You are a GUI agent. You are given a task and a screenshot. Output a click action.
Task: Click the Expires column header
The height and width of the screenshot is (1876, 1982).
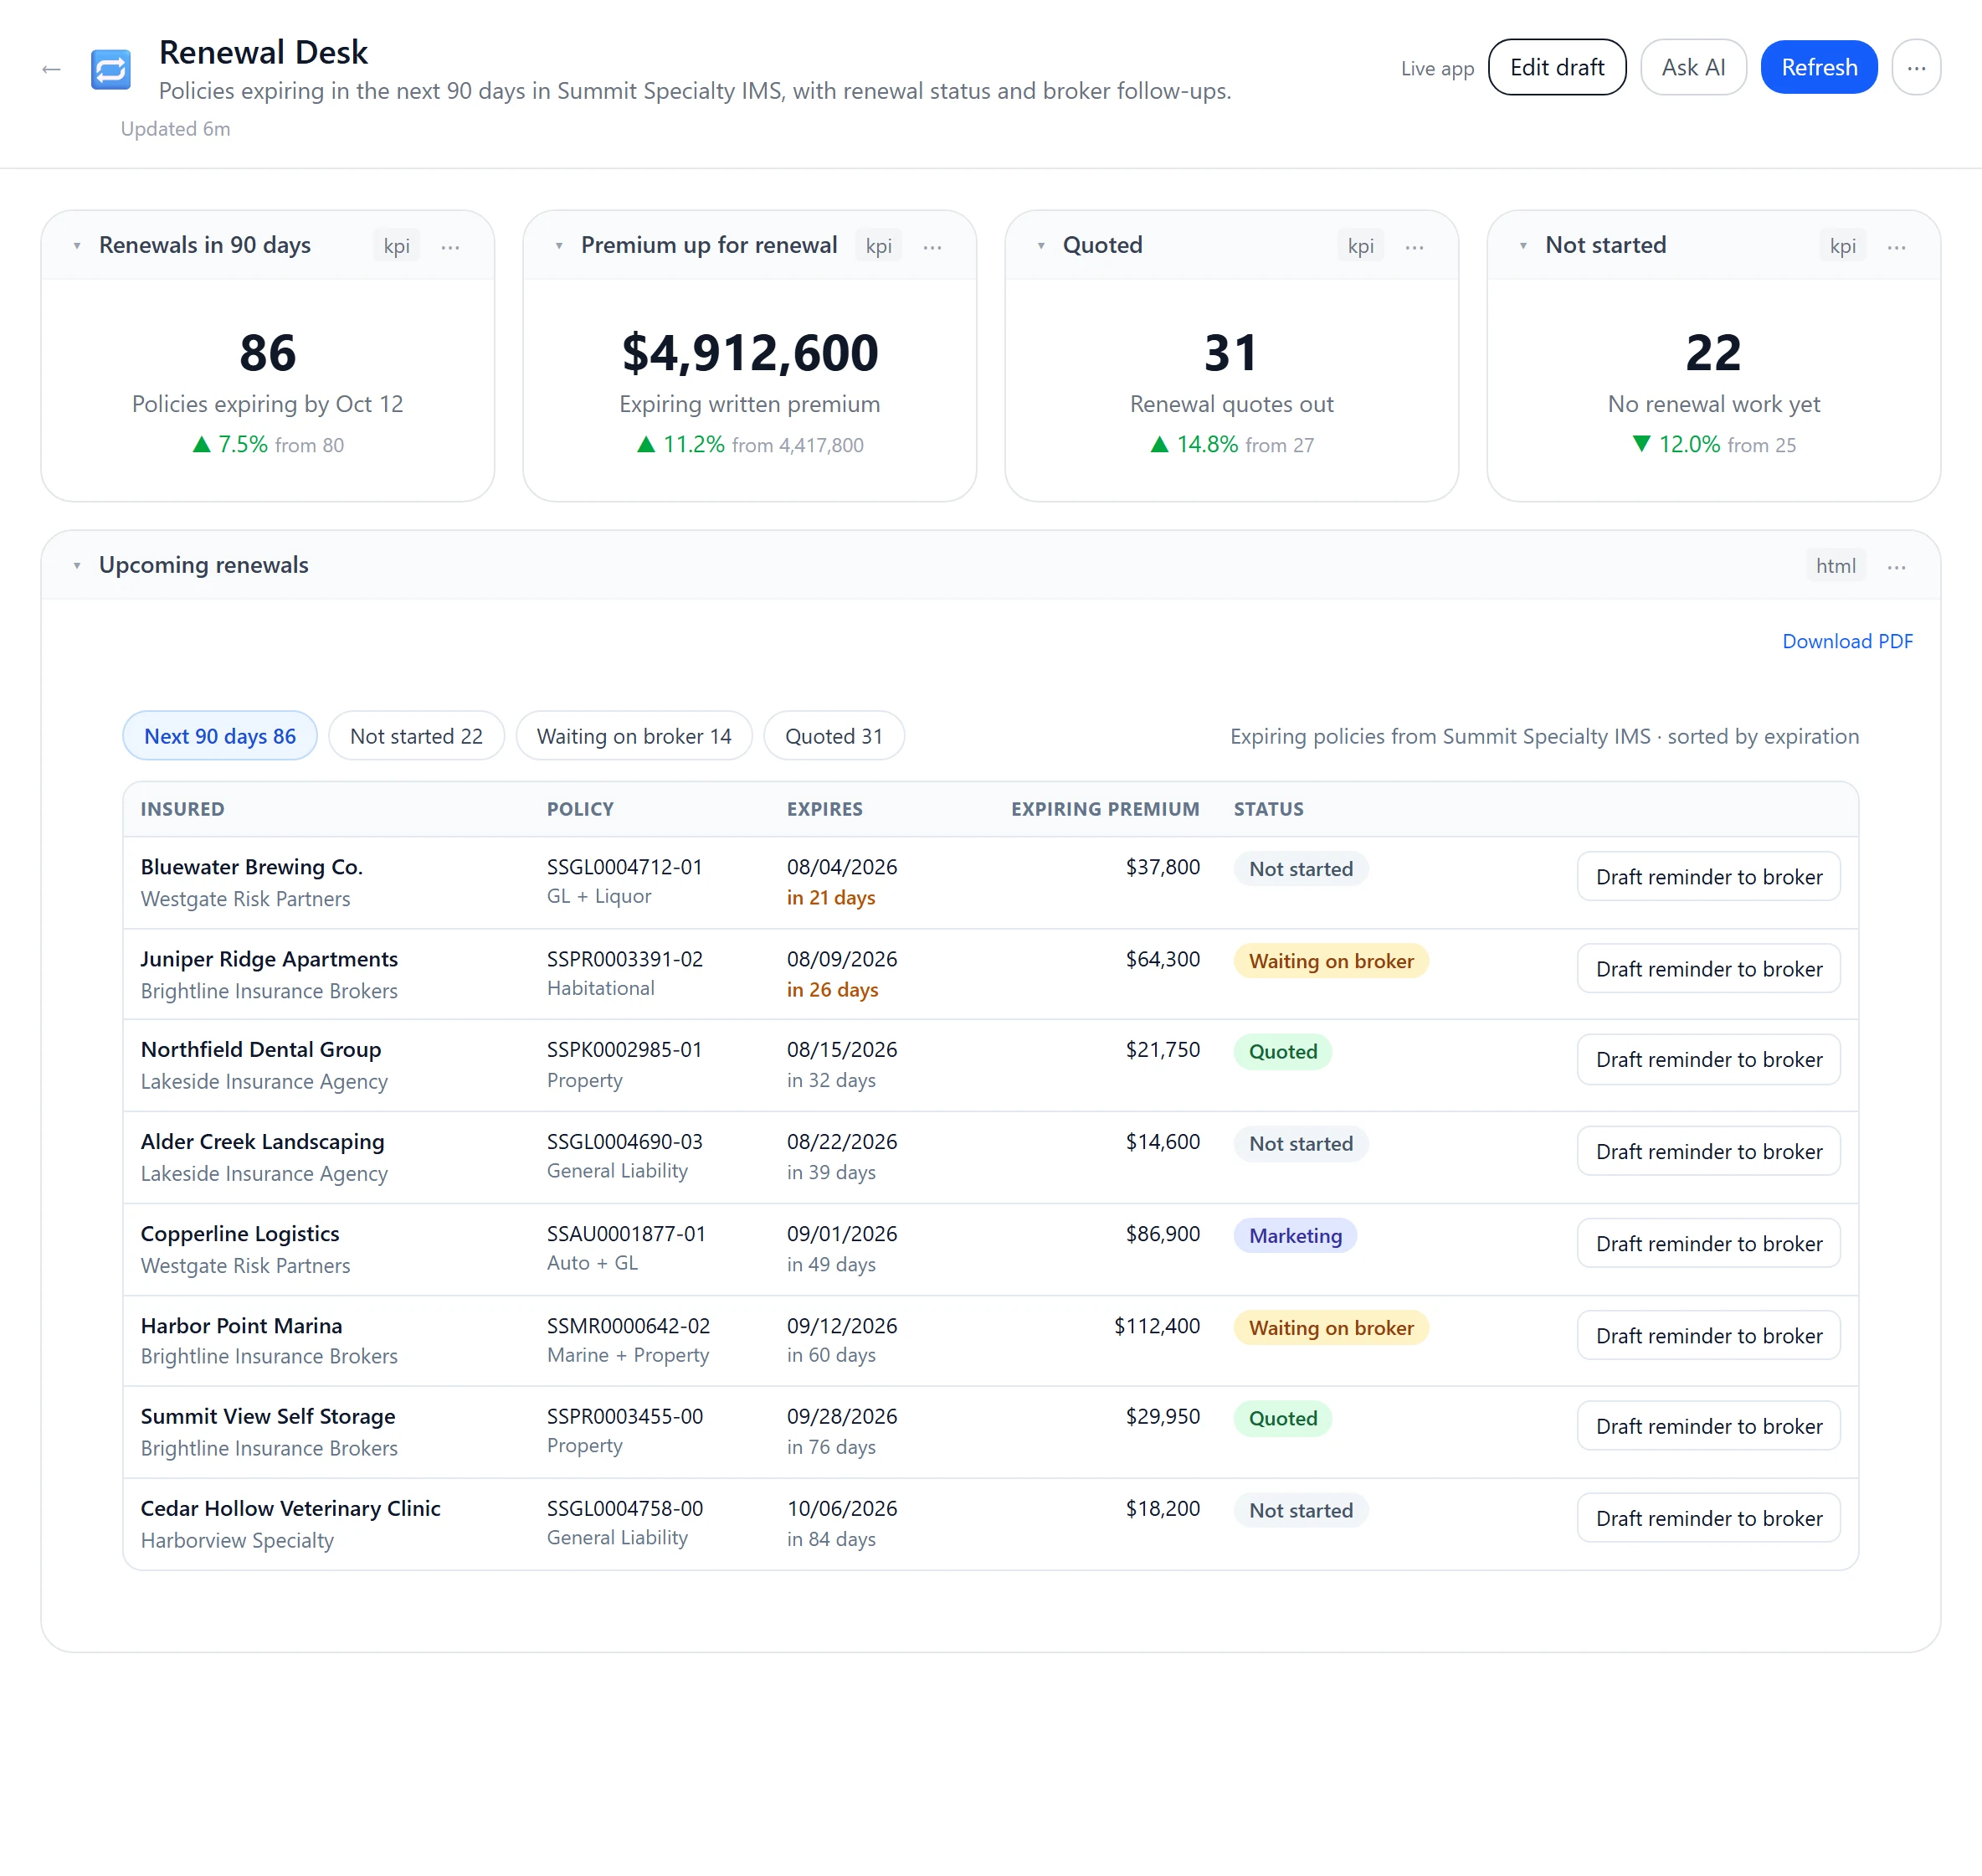point(824,809)
